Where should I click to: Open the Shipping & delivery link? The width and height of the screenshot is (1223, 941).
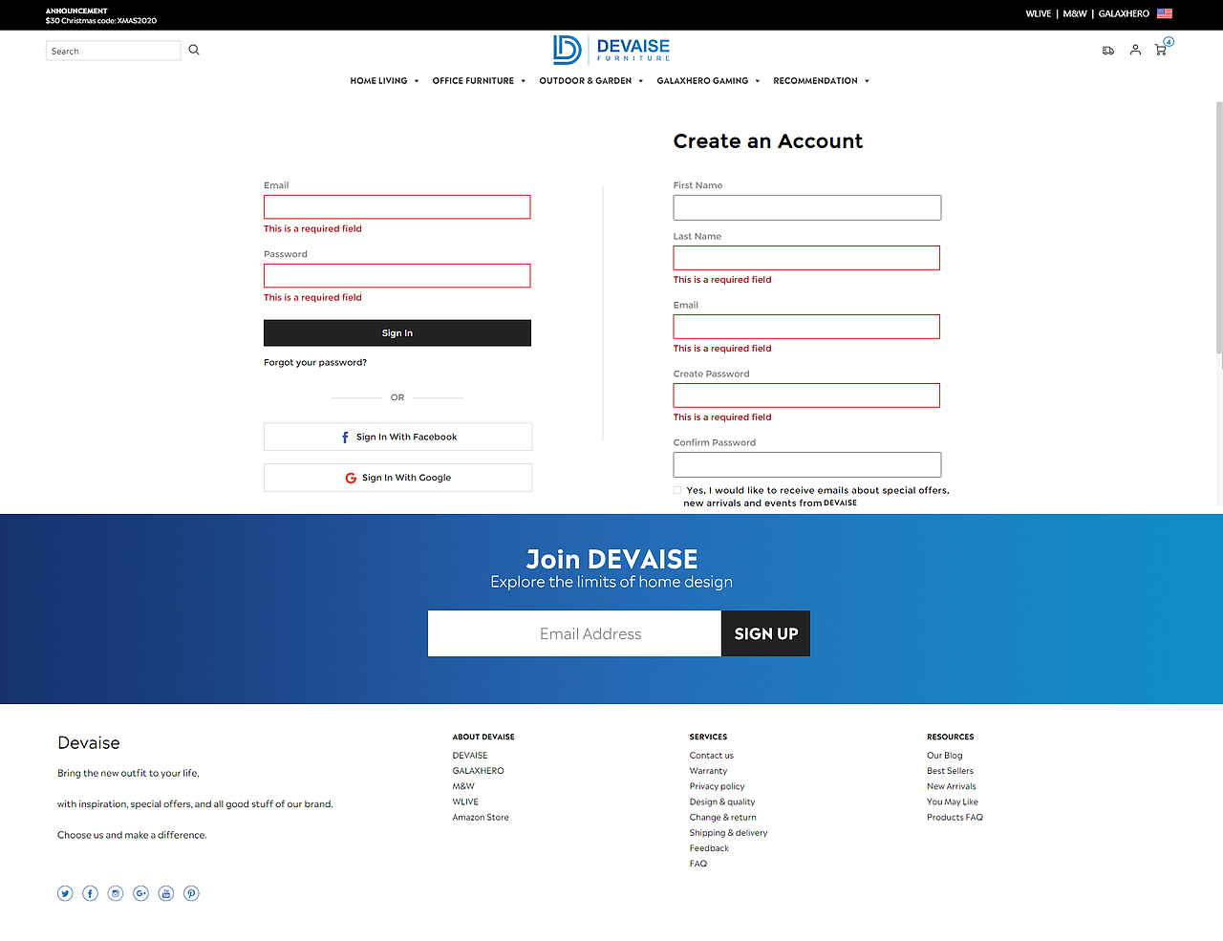tap(729, 833)
